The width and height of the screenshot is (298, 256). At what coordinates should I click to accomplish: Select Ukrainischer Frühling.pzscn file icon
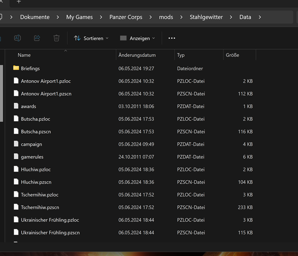[x=16, y=232]
